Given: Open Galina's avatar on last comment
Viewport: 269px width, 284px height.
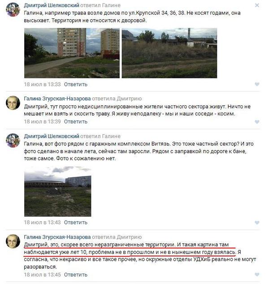Looking at the screenshot, I should pos(13,241).
